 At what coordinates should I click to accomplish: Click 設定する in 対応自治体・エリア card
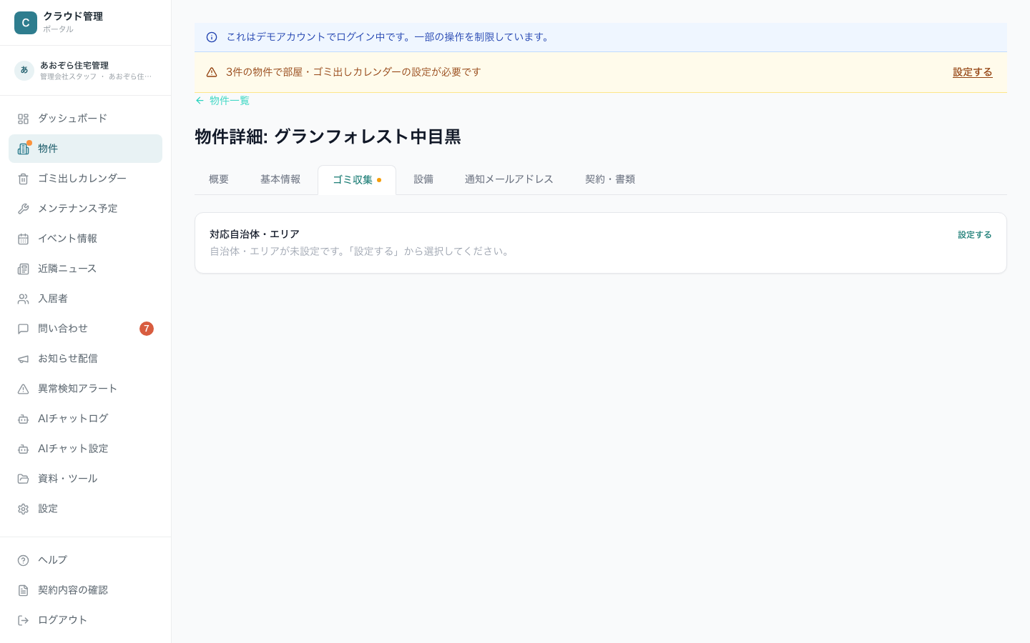(x=975, y=235)
